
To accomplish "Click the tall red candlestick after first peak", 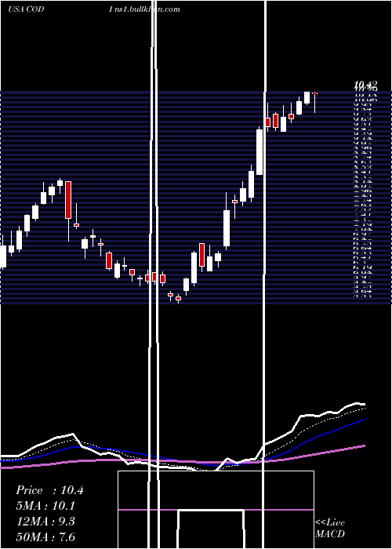I will (68, 200).
